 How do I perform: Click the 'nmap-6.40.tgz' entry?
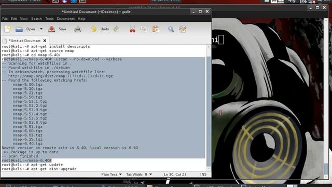point(27,144)
